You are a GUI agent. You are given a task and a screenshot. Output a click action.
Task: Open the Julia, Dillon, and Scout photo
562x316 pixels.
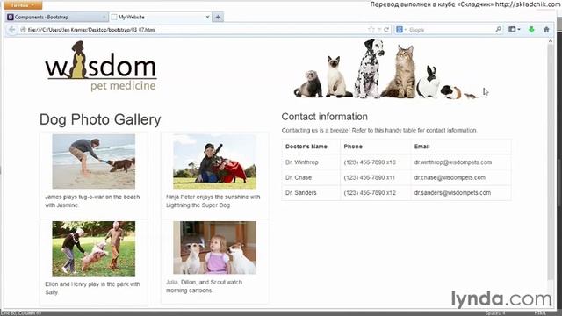pyautogui.click(x=214, y=248)
